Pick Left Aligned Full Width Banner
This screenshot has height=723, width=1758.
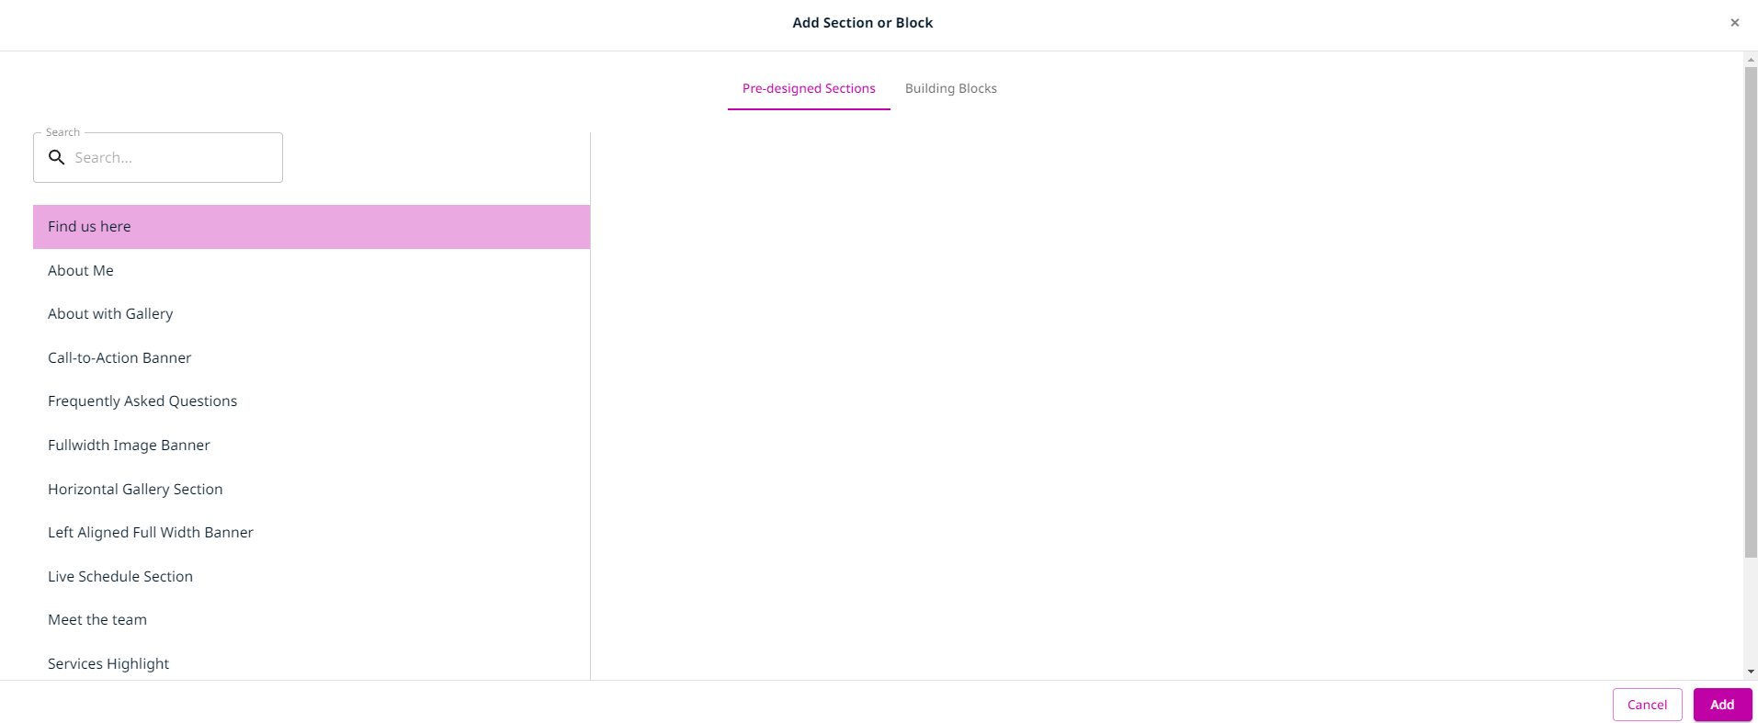point(312,533)
